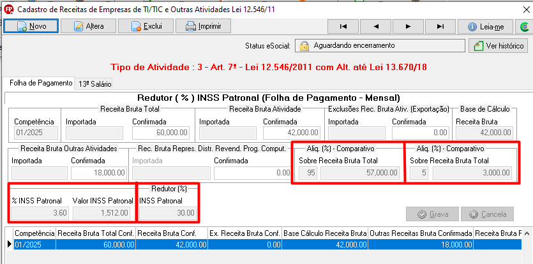533x264 pixels.
Task: Go to the previous record
Action: 375,27
